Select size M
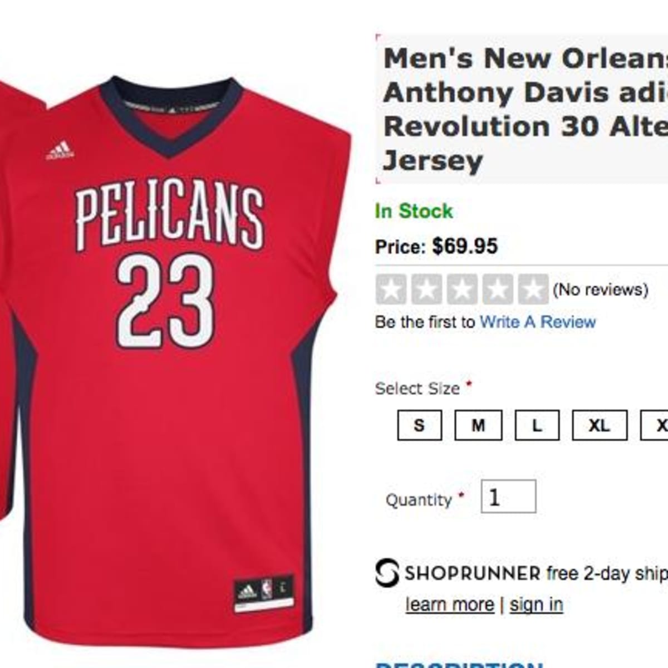The width and height of the screenshot is (668, 668). click(478, 426)
